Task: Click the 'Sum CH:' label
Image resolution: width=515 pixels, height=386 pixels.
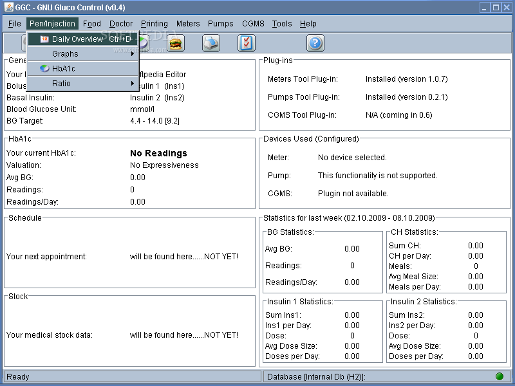Action: click(x=405, y=246)
